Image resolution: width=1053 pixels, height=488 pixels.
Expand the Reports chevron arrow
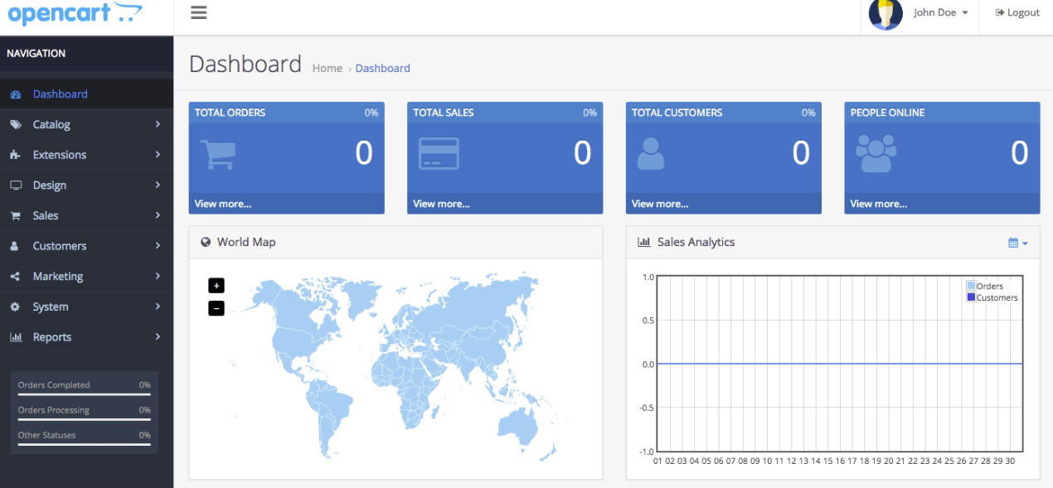point(158,336)
